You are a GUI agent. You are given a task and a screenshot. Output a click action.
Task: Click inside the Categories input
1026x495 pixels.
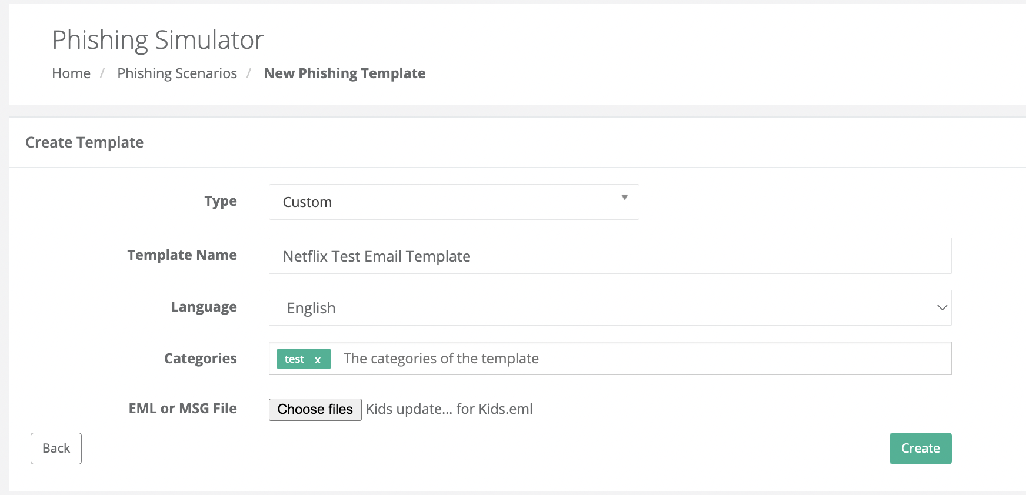pyautogui.click(x=641, y=359)
